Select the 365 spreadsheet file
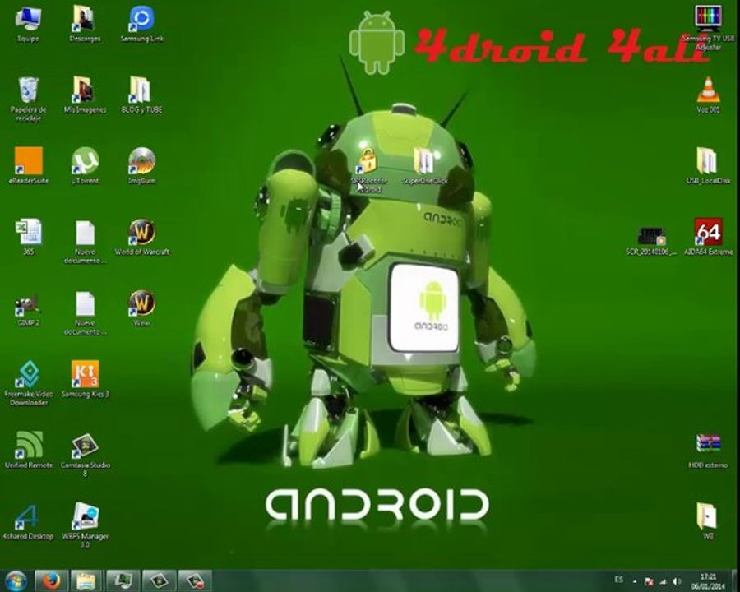Screen dimensions: 740x592 [28, 236]
